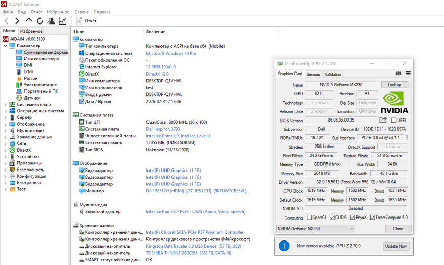Click the Update Now button
This screenshot has height=265, width=444.
pyautogui.click(x=396, y=246)
